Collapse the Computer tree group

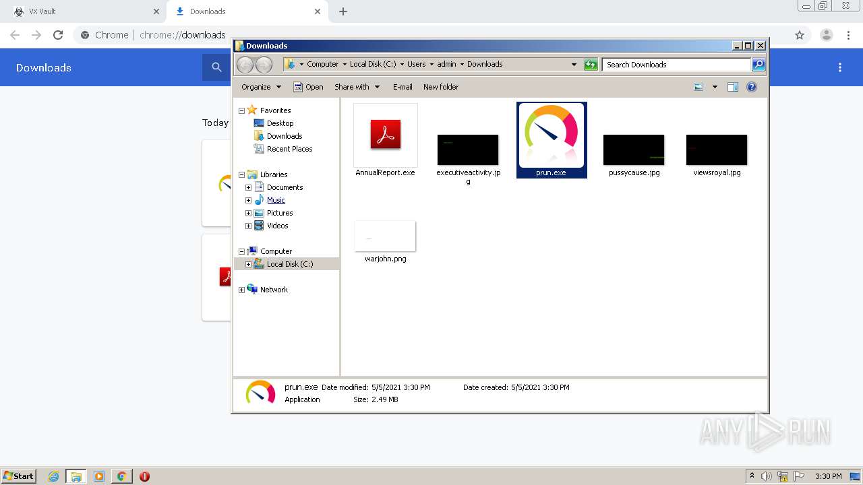tap(241, 251)
